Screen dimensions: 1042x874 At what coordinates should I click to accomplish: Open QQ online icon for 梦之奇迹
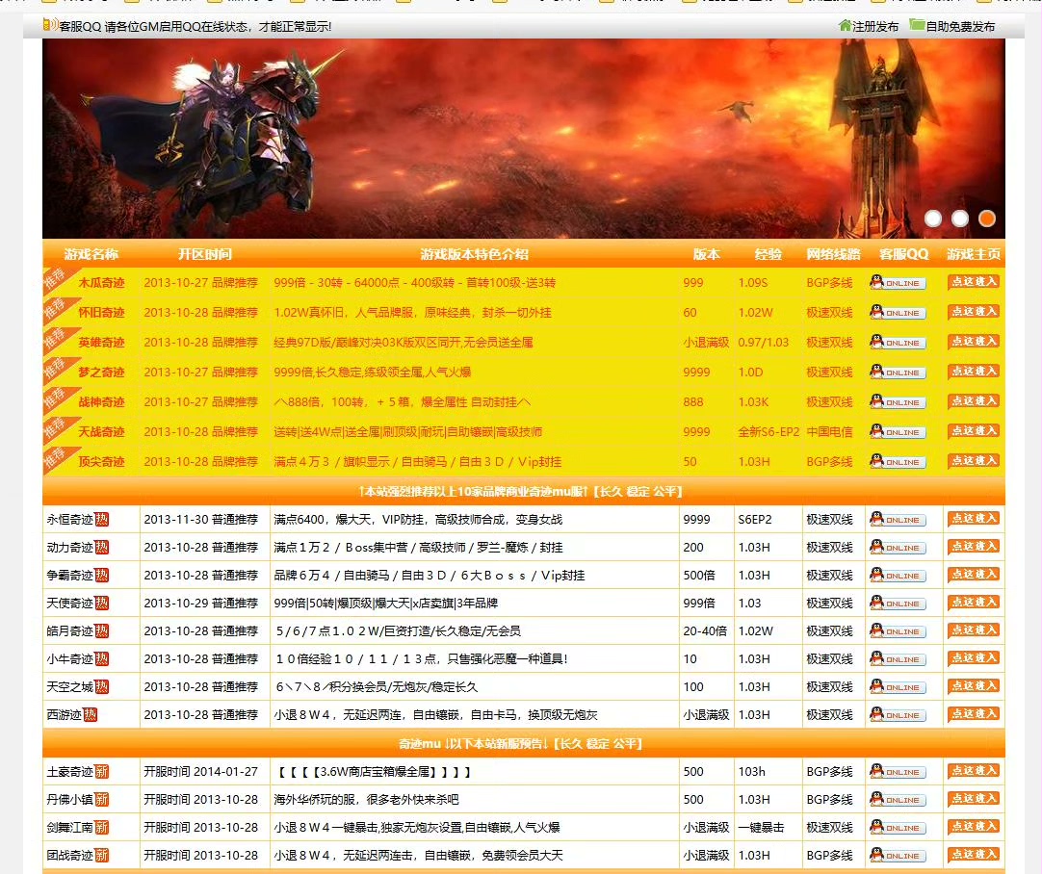point(898,372)
